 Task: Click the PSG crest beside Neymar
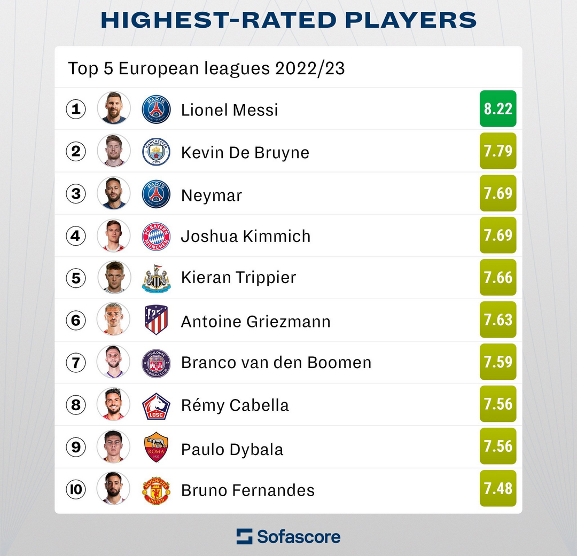coord(156,194)
